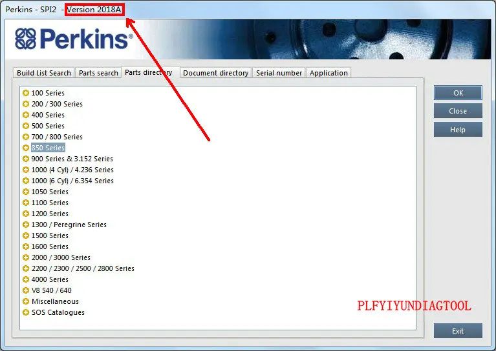Expand the 1500 Series plus icon
The height and width of the screenshot is (351, 496).
pyautogui.click(x=26, y=236)
